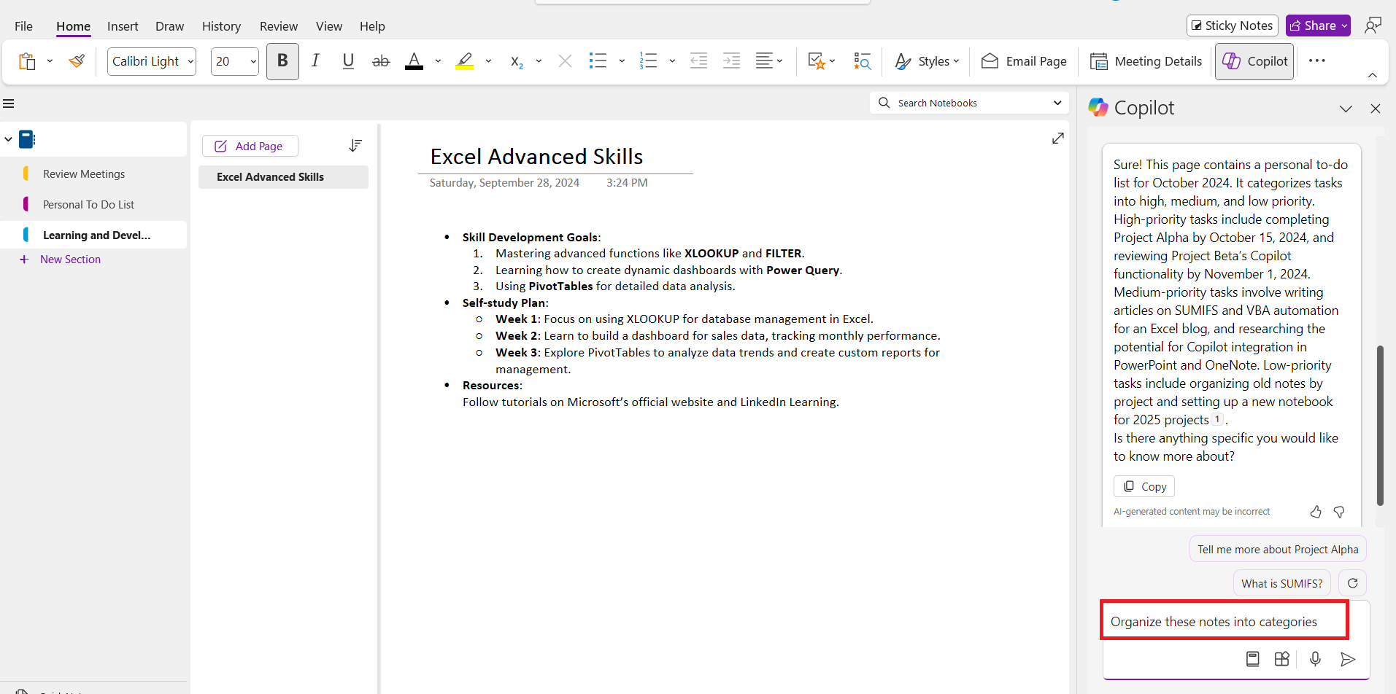Open the Tag checkbox-star menu
Viewport: 1396px width, 694px height.
click(821, 61)
